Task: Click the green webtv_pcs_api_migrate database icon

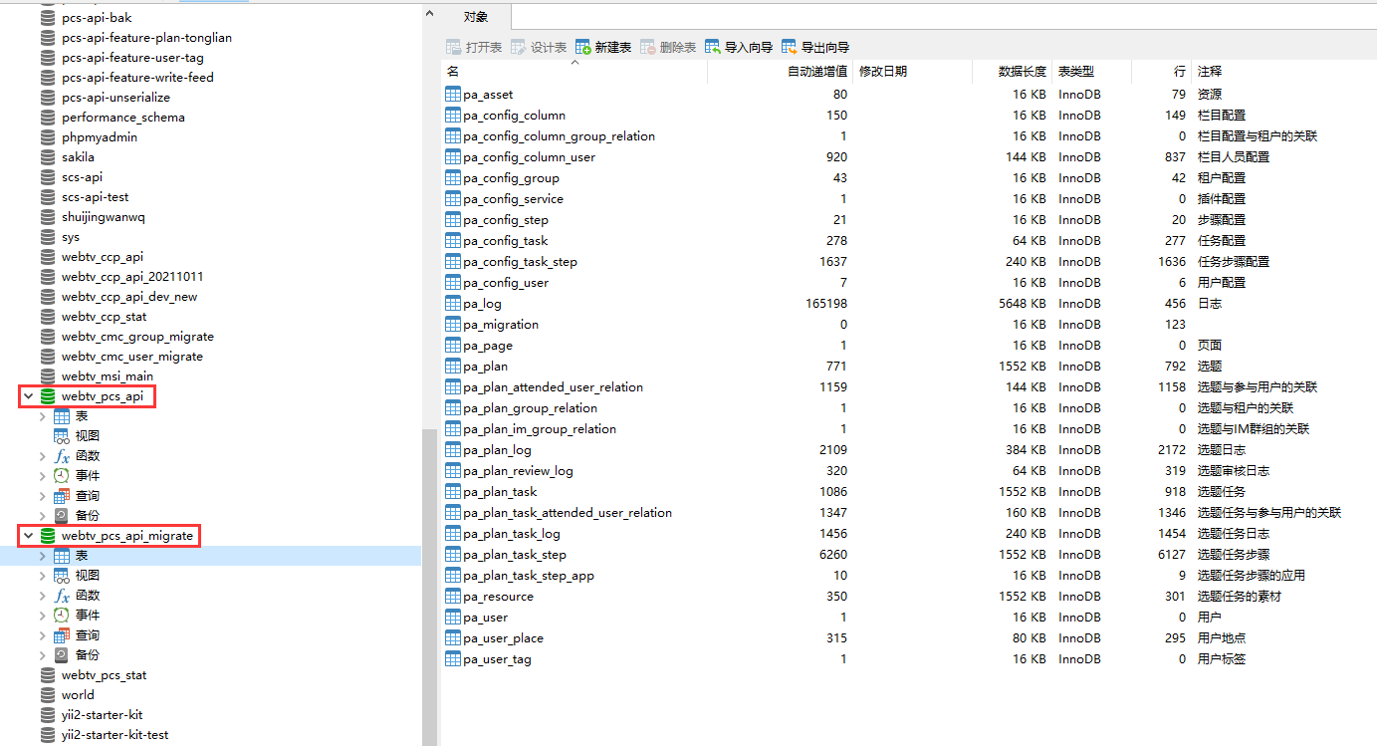Action: pyautogui.click(x=48, y=536)
